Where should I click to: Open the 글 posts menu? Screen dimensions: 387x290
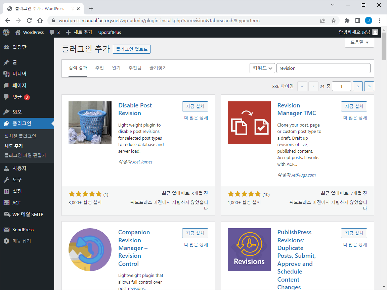[27, 62]
